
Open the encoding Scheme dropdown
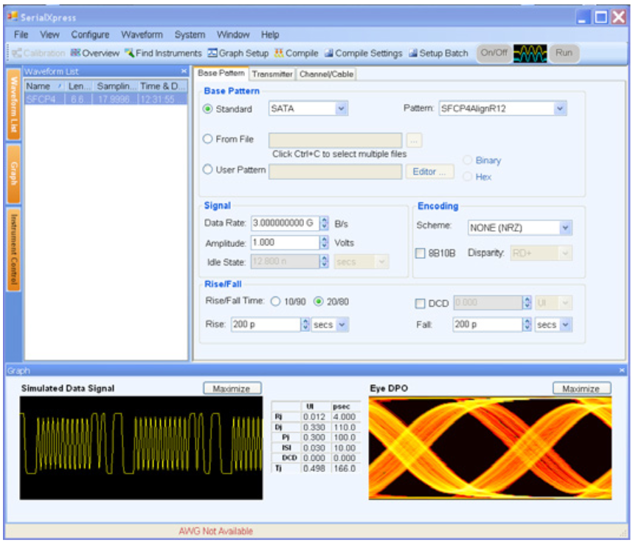566,229
